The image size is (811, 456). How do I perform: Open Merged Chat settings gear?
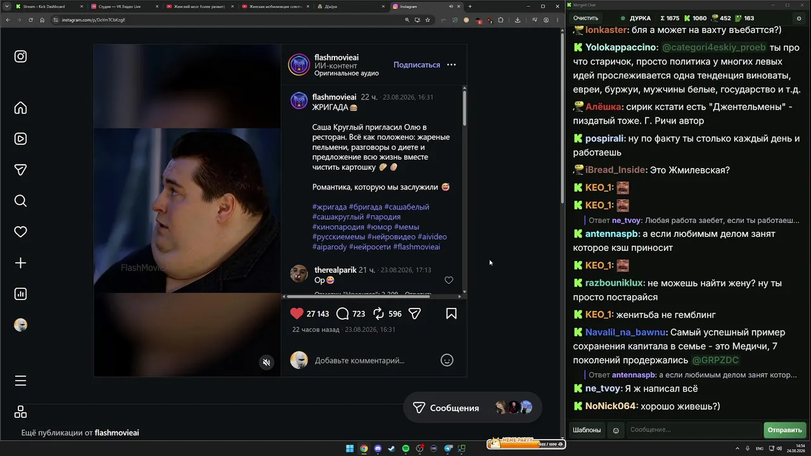799,18
